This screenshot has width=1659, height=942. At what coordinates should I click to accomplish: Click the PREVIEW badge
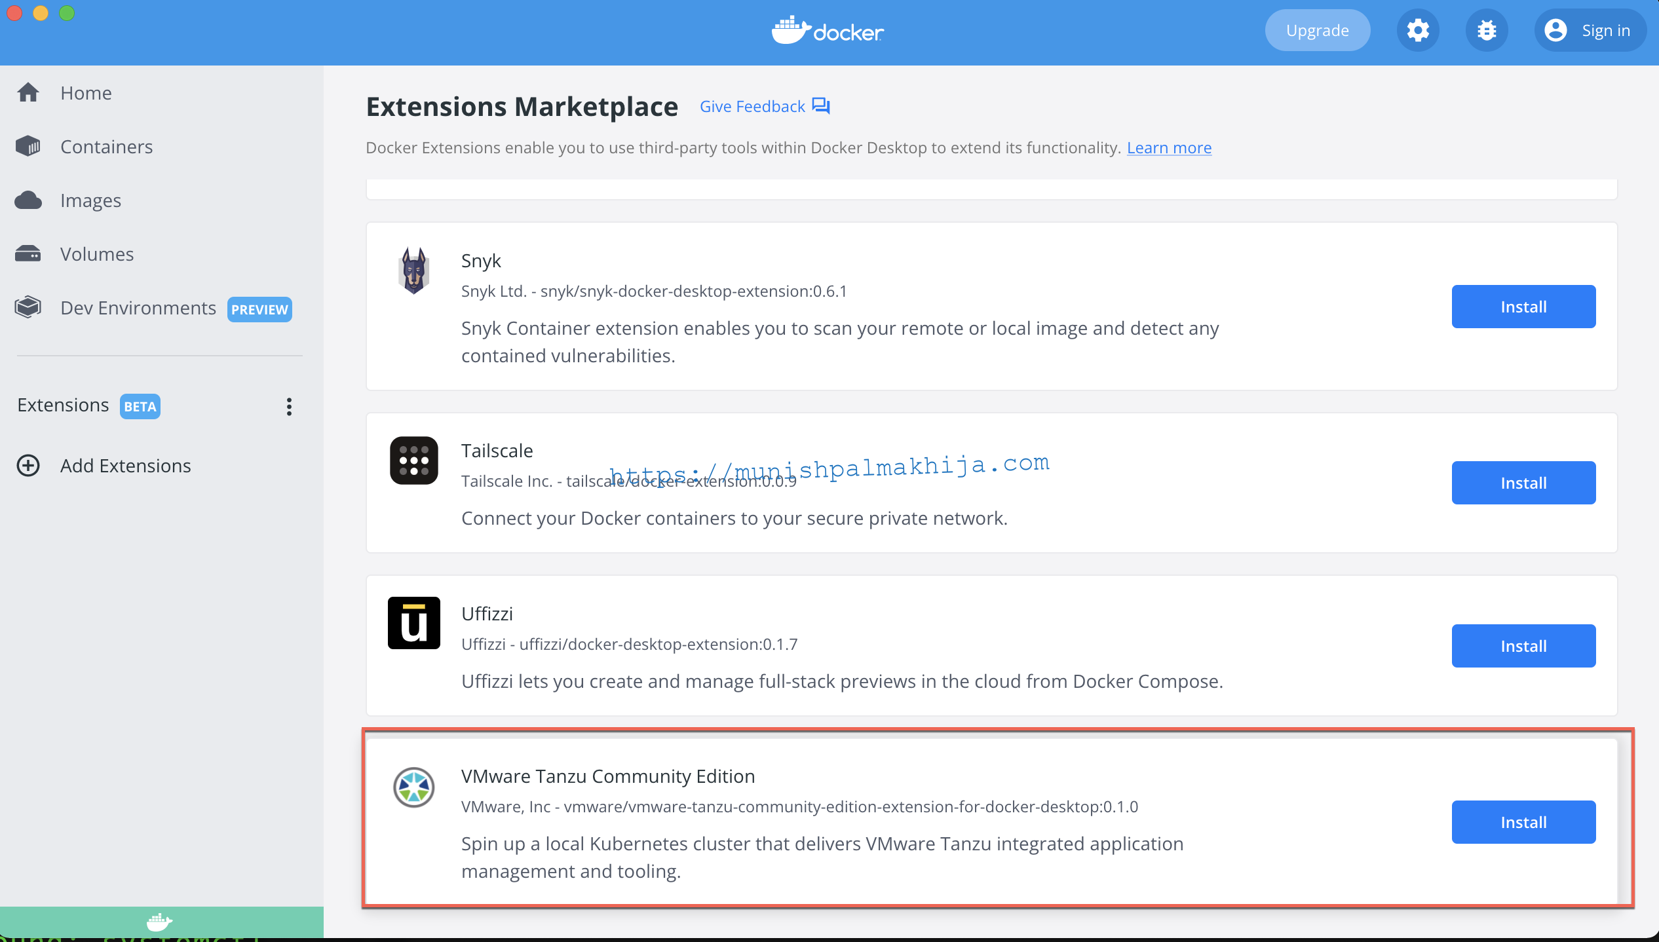259,309
